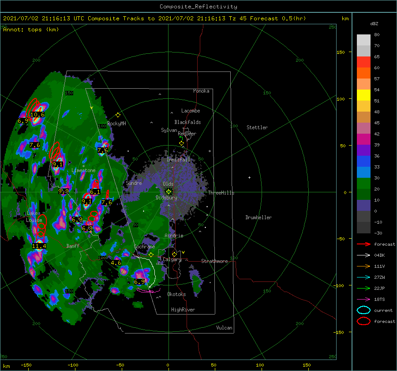Image resolution: width=397 pixels, height=371 pixels.
Task: Click the Sundre city label
Action: (x=134, y=183)
